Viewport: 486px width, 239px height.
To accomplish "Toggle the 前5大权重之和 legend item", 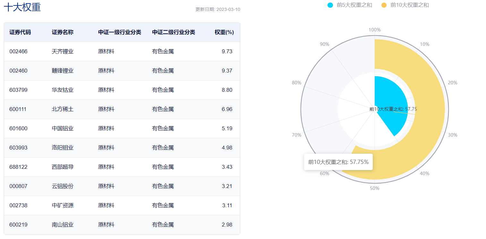I will pyautogui.click(x=354, y=5).
